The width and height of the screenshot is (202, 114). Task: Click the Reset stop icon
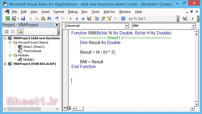[83, 18]
